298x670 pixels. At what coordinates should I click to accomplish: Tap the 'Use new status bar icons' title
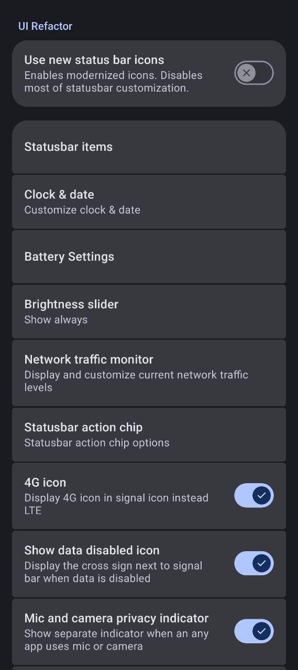tap(94, 60)
